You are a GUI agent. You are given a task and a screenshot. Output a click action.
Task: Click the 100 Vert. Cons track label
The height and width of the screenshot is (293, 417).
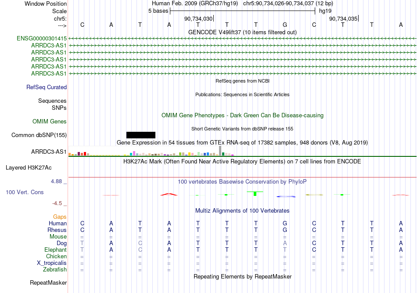coord(25,192)
